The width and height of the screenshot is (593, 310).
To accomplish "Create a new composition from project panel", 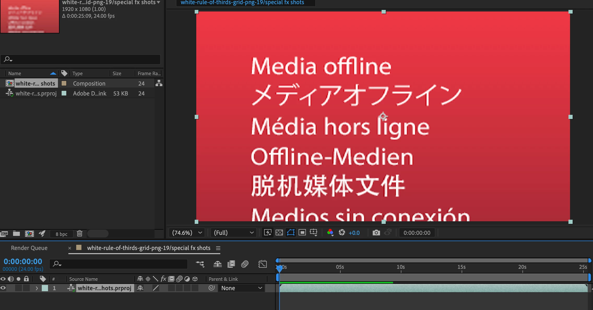I will click(29, 234).
